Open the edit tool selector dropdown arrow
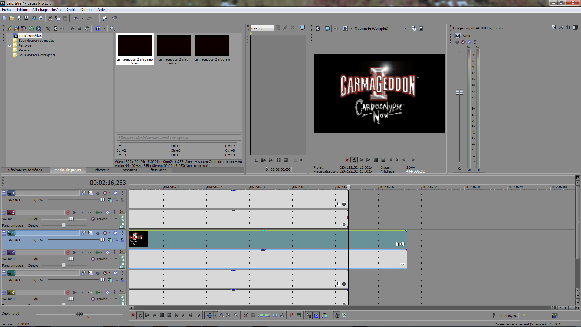The width and height of the screenshot is (581, 327). click(x=215, y=315)
